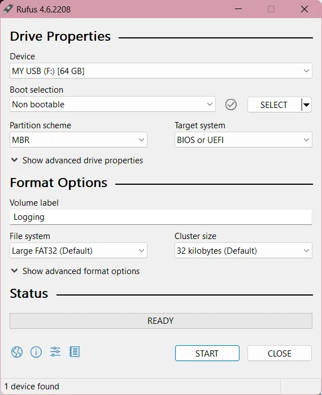Click the Status heading
This screenshot has height=395, width=322.
tap(29, 293)
